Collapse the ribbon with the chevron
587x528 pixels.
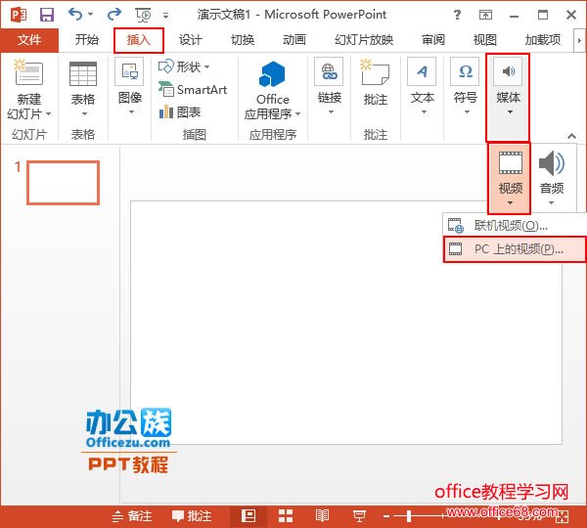(571, 136)
